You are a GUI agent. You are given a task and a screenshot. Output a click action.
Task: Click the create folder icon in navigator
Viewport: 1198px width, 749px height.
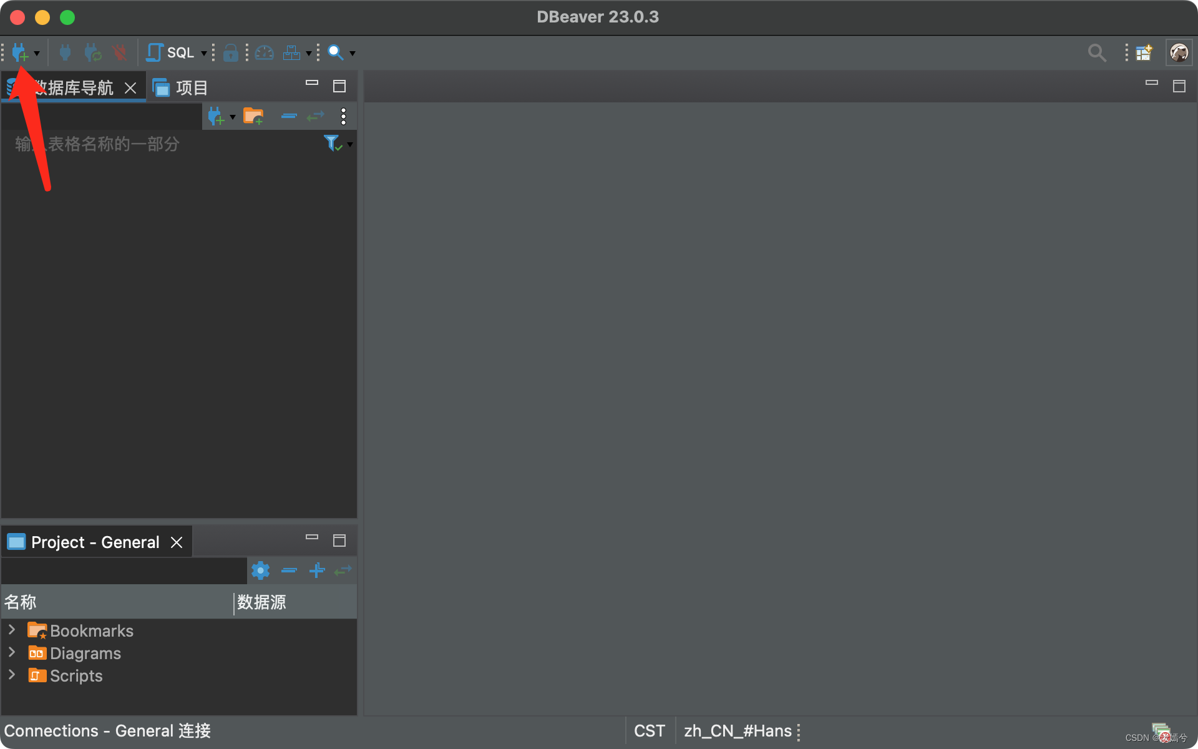[x=253, y=116]
